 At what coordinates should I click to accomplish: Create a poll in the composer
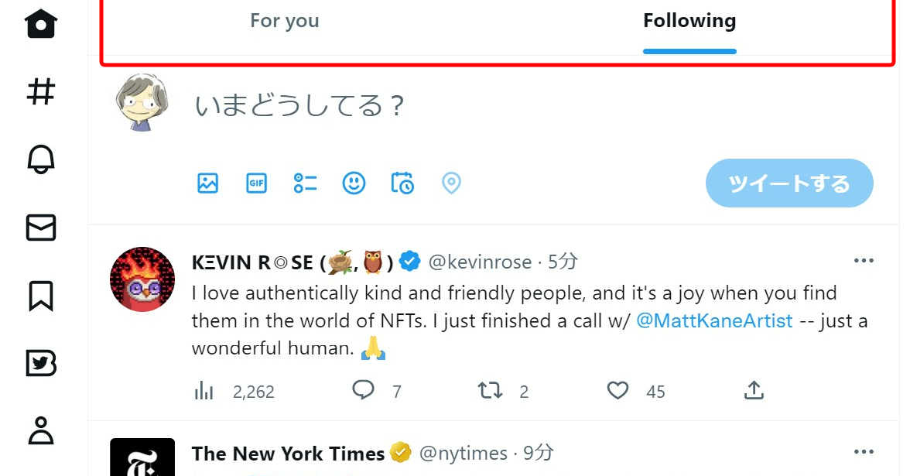pos(305,183)
